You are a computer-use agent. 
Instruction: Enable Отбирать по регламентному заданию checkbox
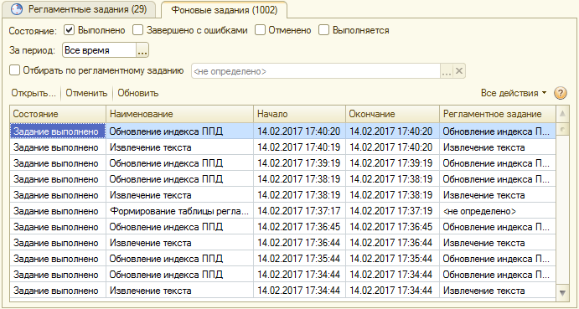tap(14, 70)
